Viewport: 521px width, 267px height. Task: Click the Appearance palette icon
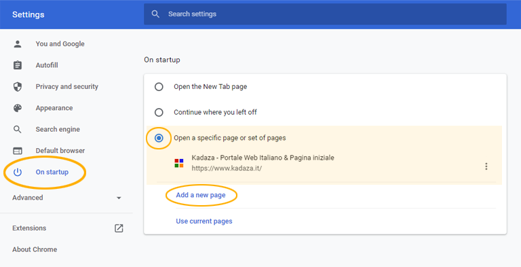pyautogui.click(x=18, y=108)
